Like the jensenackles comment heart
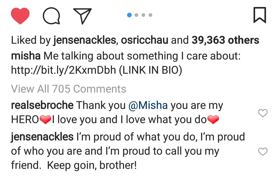The height and width of the screenshot is (176, 280). 263,152
